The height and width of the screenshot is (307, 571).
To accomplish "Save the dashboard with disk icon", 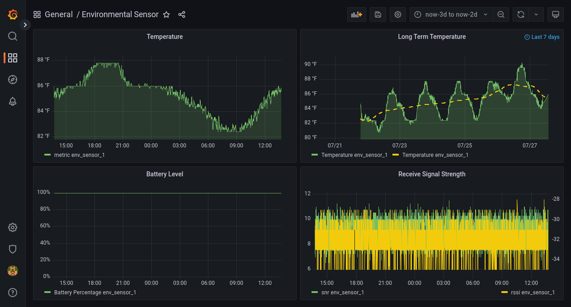I will (378, 14).
